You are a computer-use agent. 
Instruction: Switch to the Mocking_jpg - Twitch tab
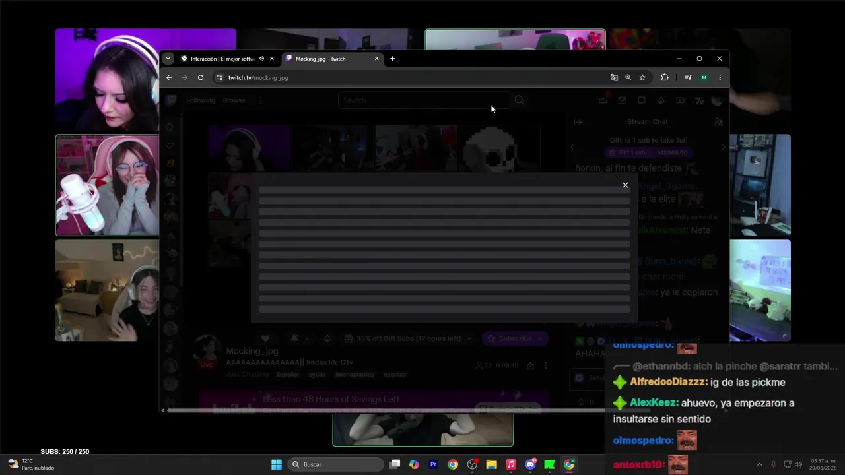point(333,59)
